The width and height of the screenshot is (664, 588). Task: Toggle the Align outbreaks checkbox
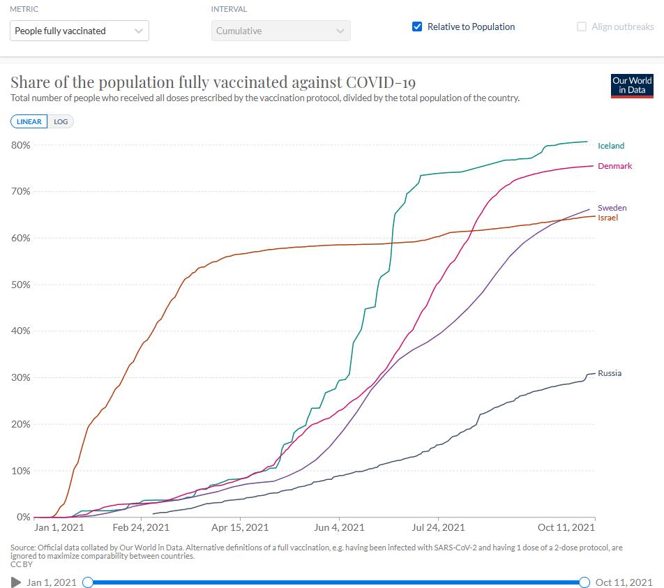tap(582, 27)
